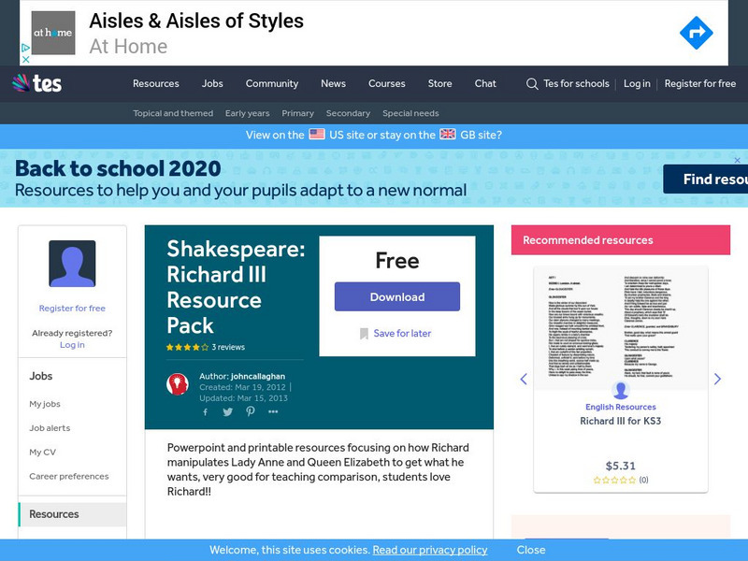Open the Resources menu
The image size is (748, 561).
[156, 83]
